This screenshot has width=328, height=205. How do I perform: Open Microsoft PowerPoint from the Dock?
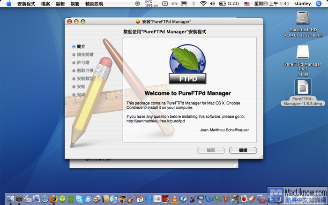[226, 199]
